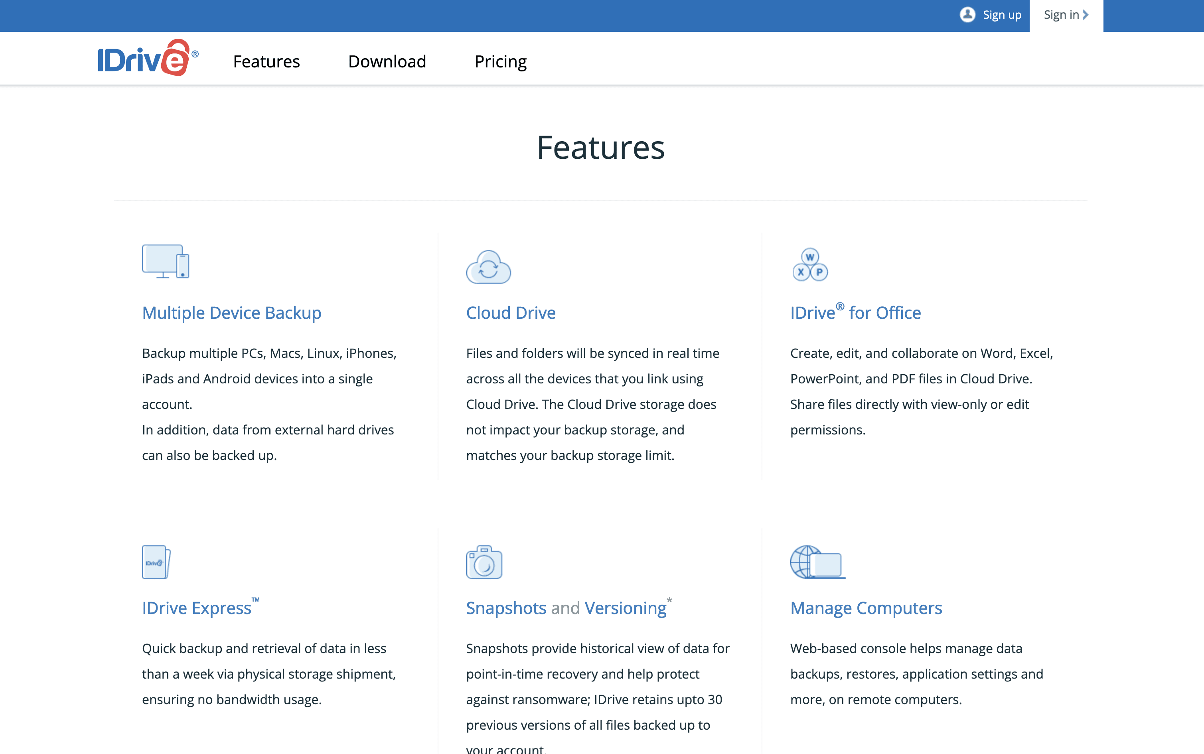
Task: Open the Multiple Device Backup link
Action: (x=232, y=313)
